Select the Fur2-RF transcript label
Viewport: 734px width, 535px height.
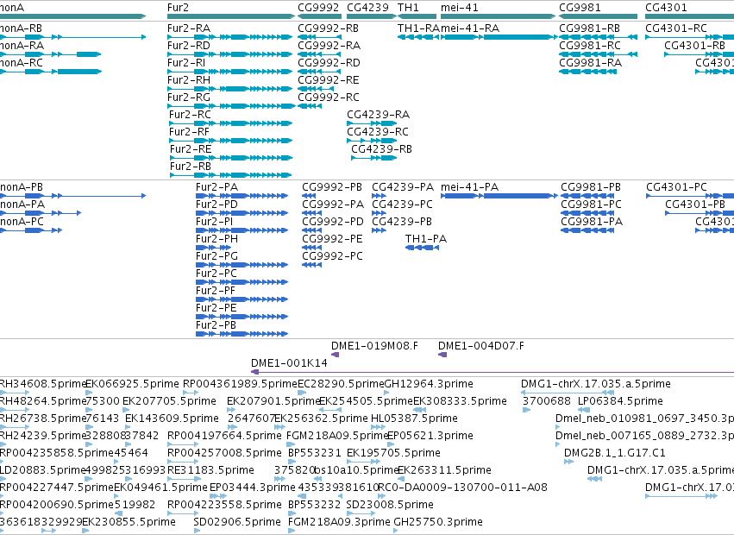tap(189, 132)
